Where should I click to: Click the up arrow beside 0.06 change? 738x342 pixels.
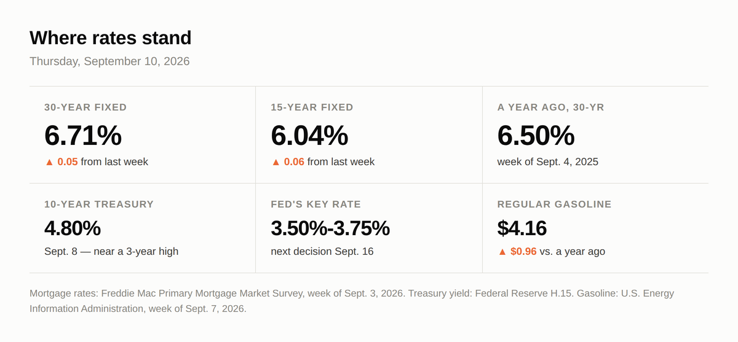pyautogui.click(x=276, y=162)
